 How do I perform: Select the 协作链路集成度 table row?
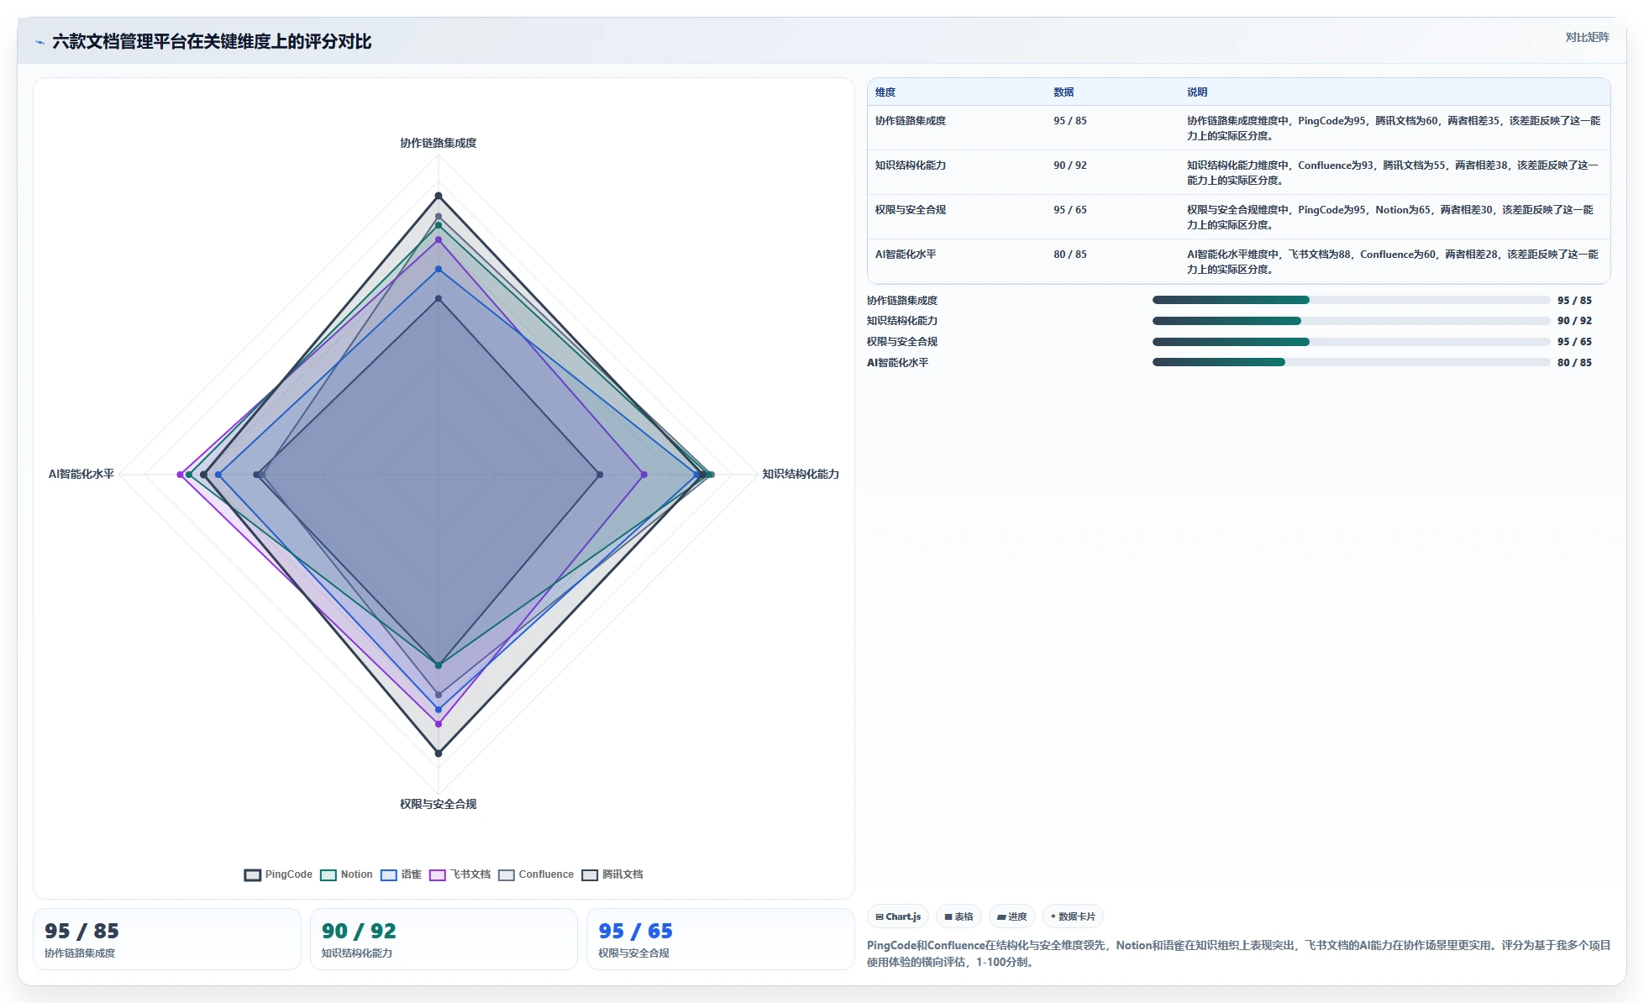(x=1238, y=128)
